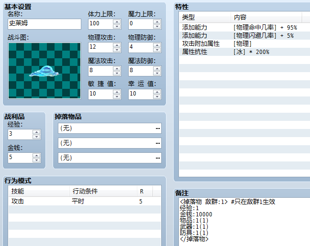Click the </掉落物> closing tag line
This screenshot has width=310, height=246.
coord(194,239)
